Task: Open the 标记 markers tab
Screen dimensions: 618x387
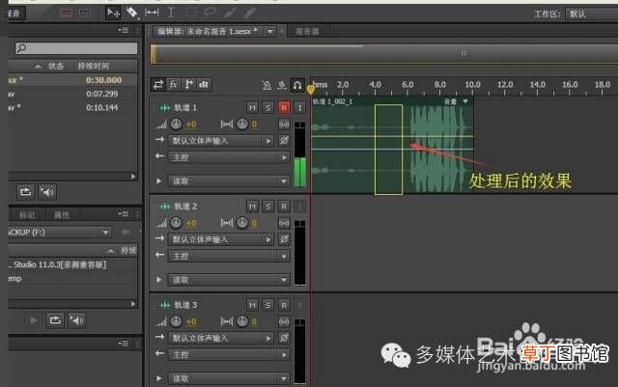Action: click(27, 215)
